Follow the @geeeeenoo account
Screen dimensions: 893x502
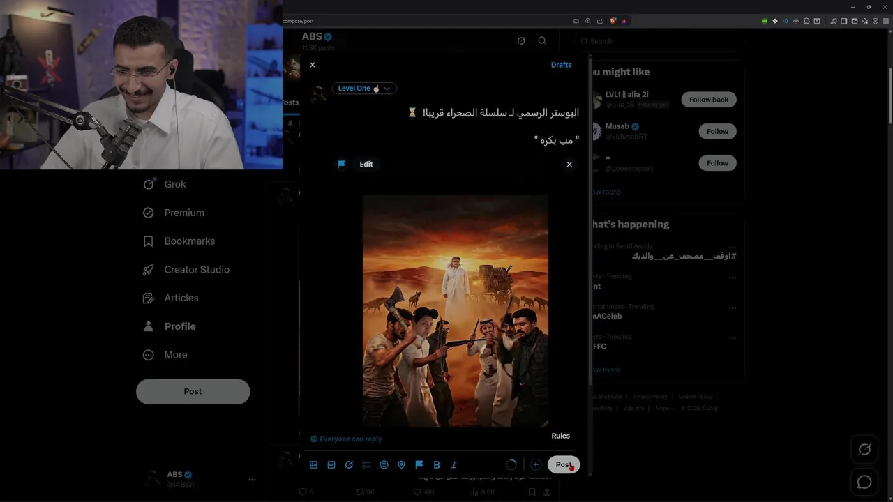tap(717, 163)
